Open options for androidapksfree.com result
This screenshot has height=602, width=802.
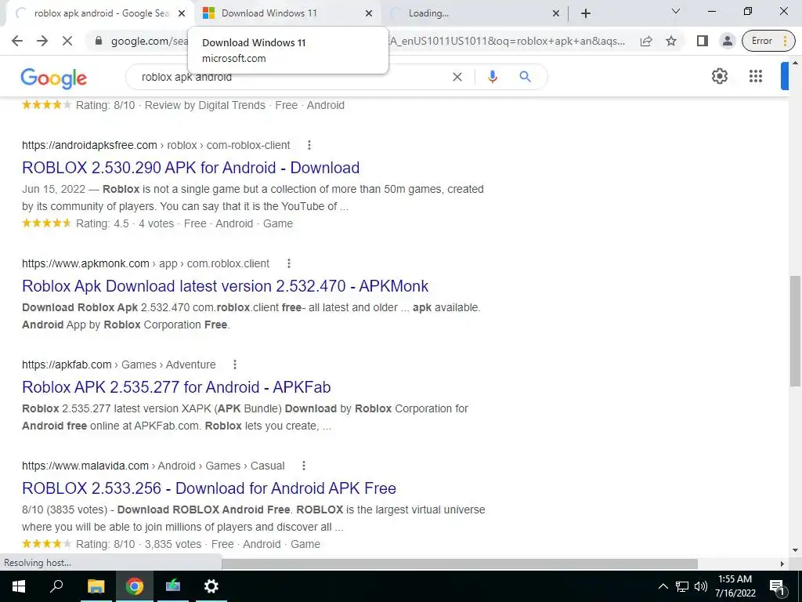tap(309, 145)
